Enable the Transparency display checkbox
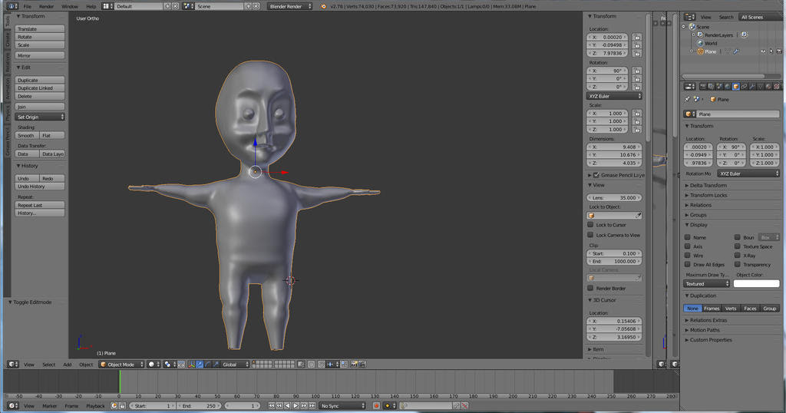Screen dimensions: 786x413 [x=738, y=264]
